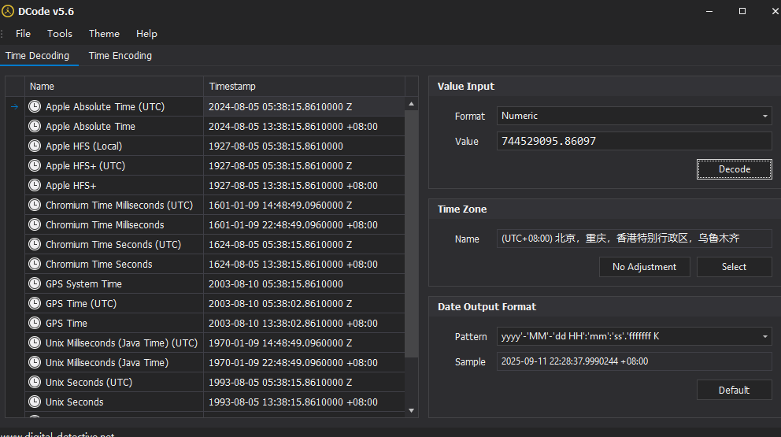This screenshot has width=781, height=437.
Task: Select timestamp 1970-01-09 14:48:49.0960000 Z
Action: click(x=304, y=343)
